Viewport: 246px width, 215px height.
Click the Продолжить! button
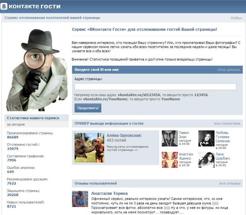click(x=88, y=108)
